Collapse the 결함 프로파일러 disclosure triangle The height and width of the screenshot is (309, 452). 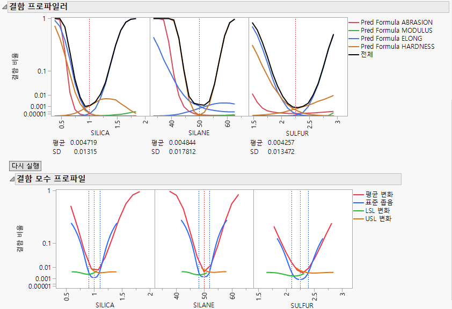coord(5,7)
